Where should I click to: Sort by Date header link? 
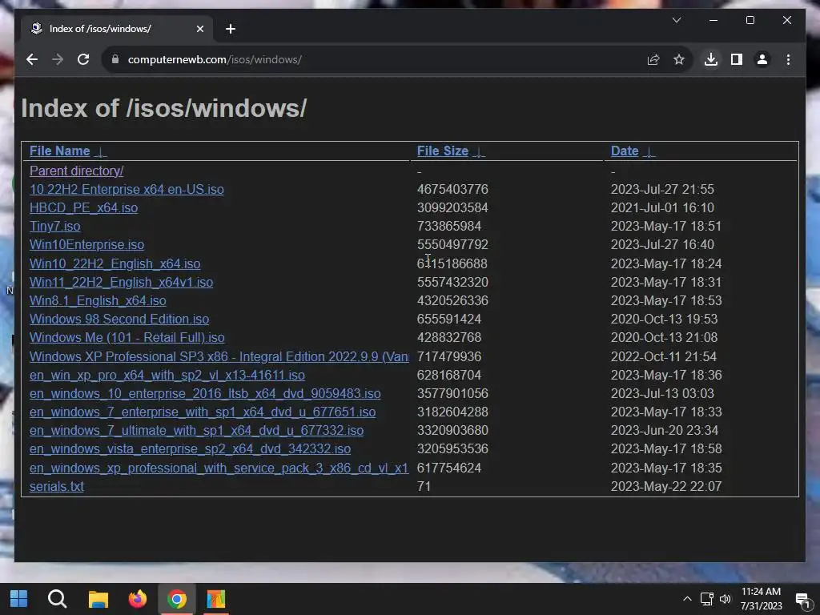625,151
